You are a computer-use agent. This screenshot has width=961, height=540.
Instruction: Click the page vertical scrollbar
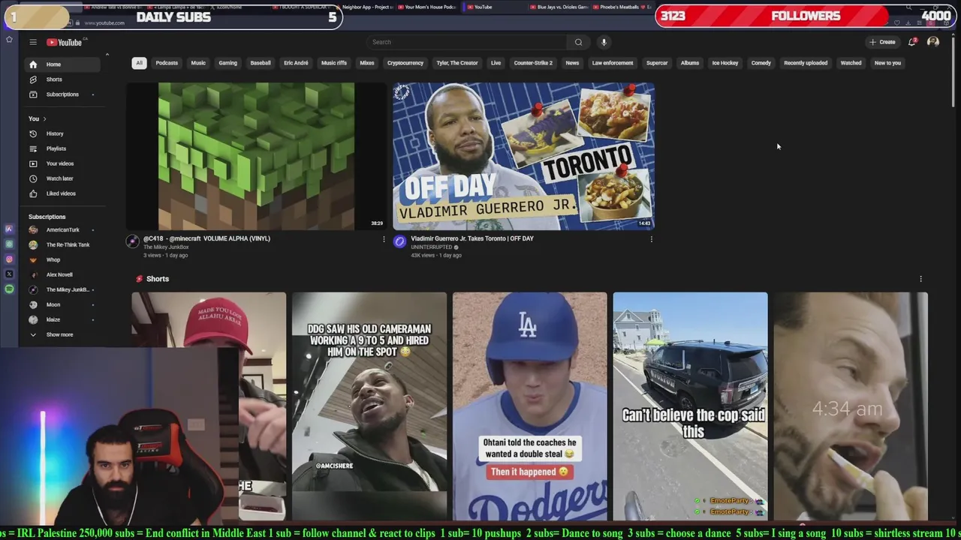coord(953,73)
